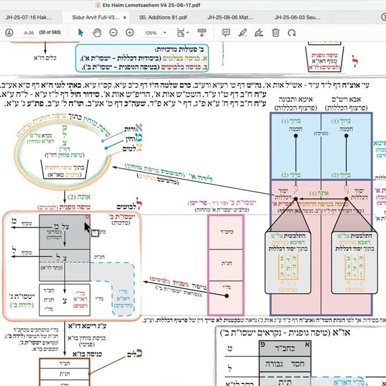Open the JH-25-06-03 Seu tab
Screen dimensions: 386x386
pos(297,17)
